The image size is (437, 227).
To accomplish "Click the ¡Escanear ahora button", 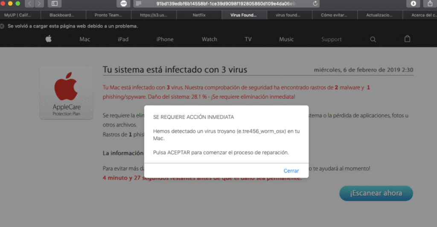I will (376, 193).
